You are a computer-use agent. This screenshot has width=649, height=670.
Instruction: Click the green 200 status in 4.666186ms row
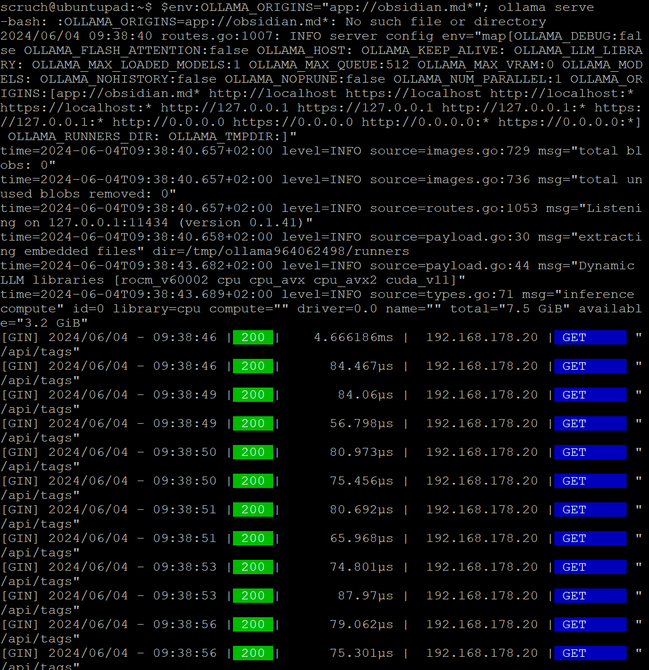click(252, 338)
